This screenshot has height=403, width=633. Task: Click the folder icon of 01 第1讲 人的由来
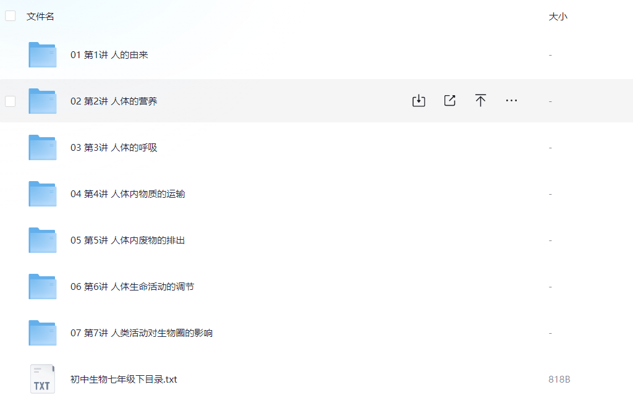tap(42, 54)
